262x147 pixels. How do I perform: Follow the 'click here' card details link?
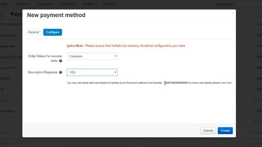[x=226, y=83]
